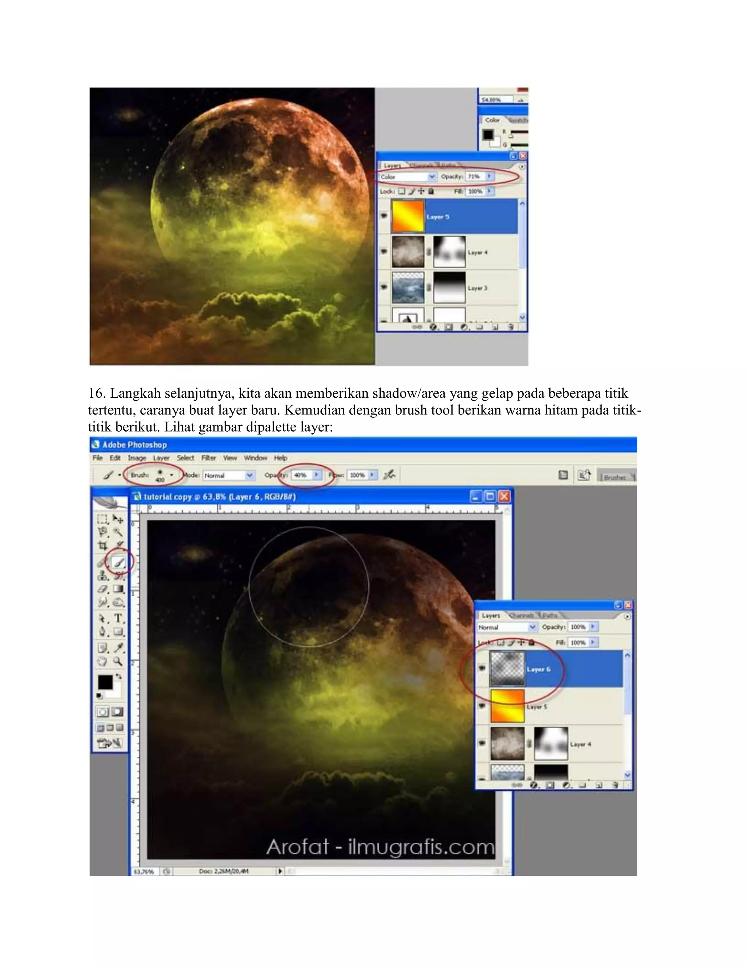Click the foreground color swatch in toolbox
The image size is (747, 966).
(105, 682)
